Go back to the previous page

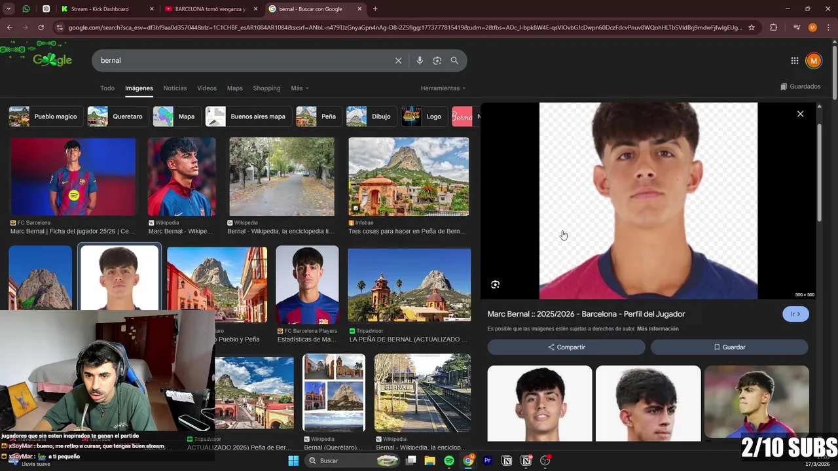pyautogui.click(x=9, y=27)
